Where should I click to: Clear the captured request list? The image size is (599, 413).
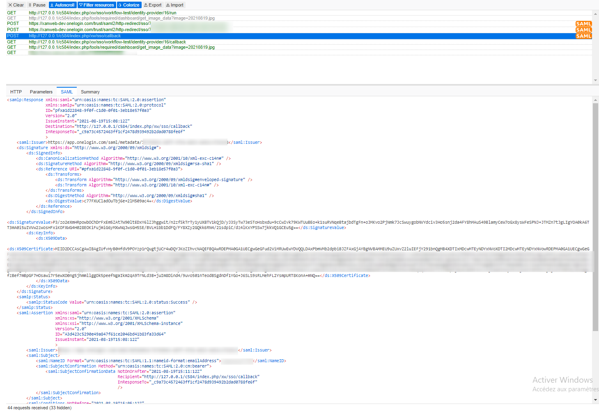pyautogui.click(x=16, y=5)
